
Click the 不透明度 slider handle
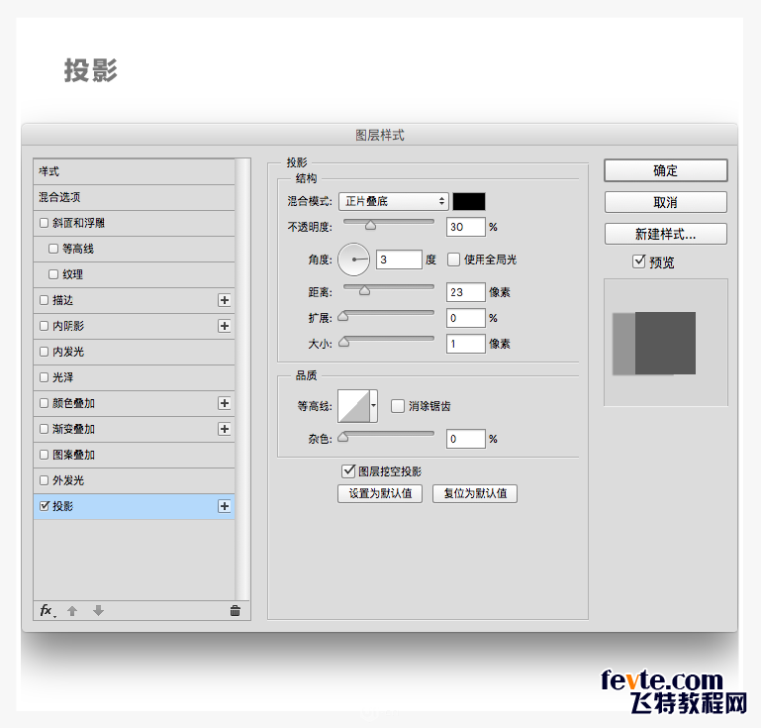[x=371, y=225]
